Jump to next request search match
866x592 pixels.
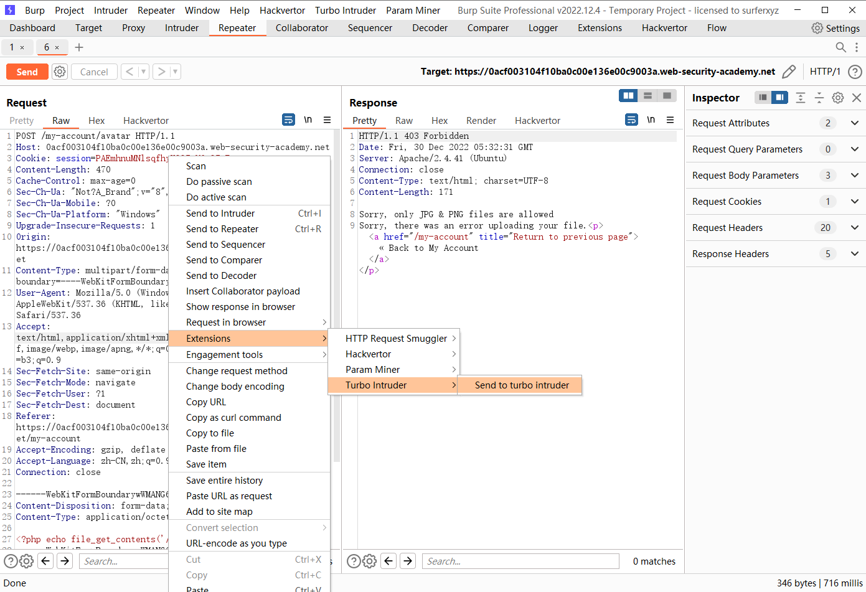[65, 561]
